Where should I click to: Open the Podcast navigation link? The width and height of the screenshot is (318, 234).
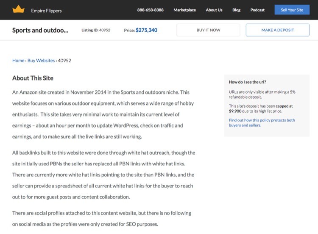coord(257,10)
